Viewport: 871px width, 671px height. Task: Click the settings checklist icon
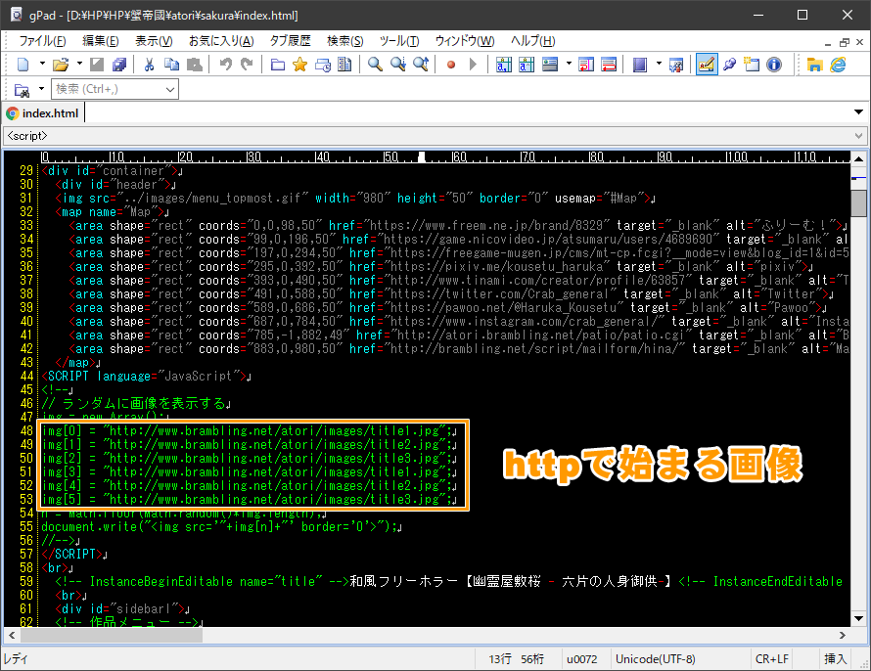pyautogui.click(x=676, y=65)
